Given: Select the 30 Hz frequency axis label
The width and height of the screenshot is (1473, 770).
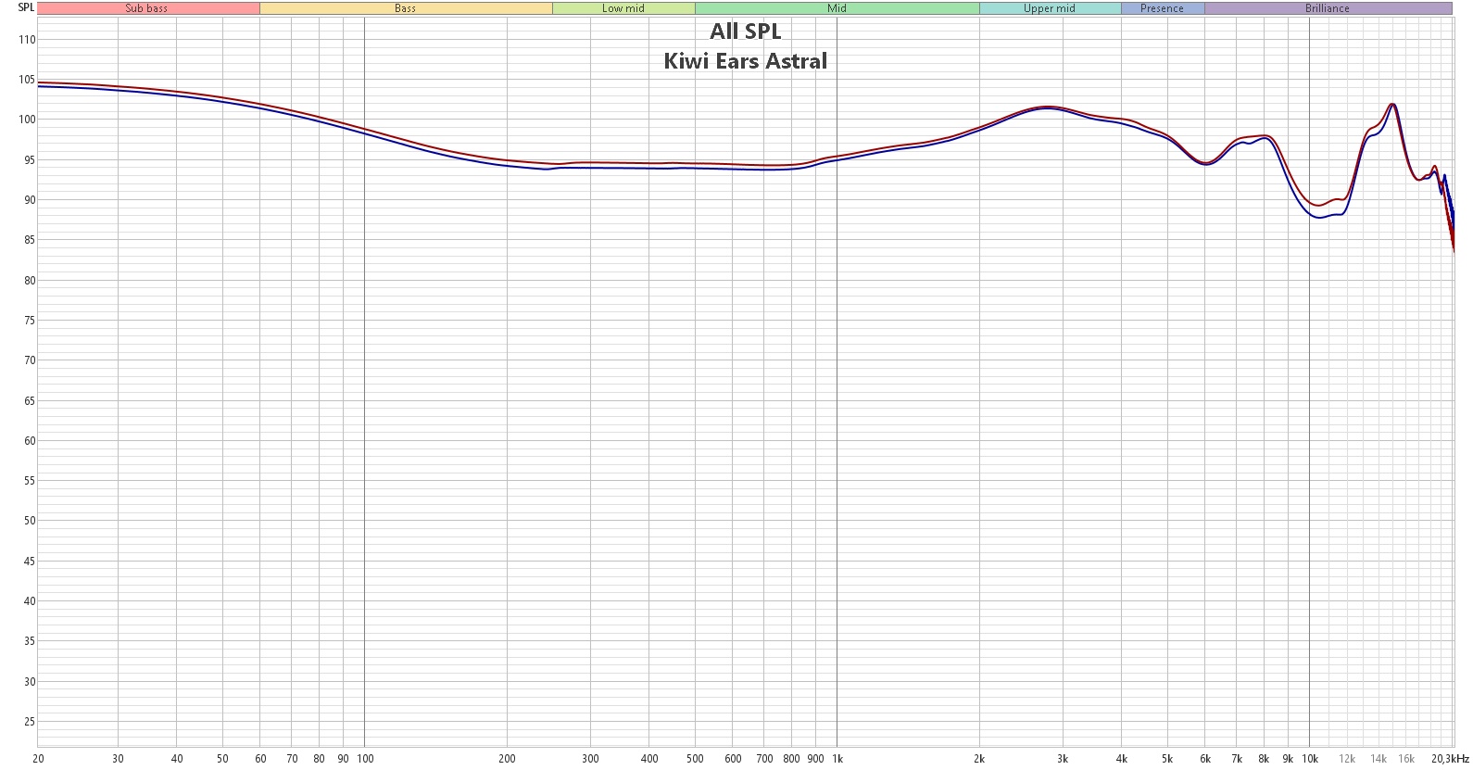Looking at the screenshot, I should click(119, 759).
